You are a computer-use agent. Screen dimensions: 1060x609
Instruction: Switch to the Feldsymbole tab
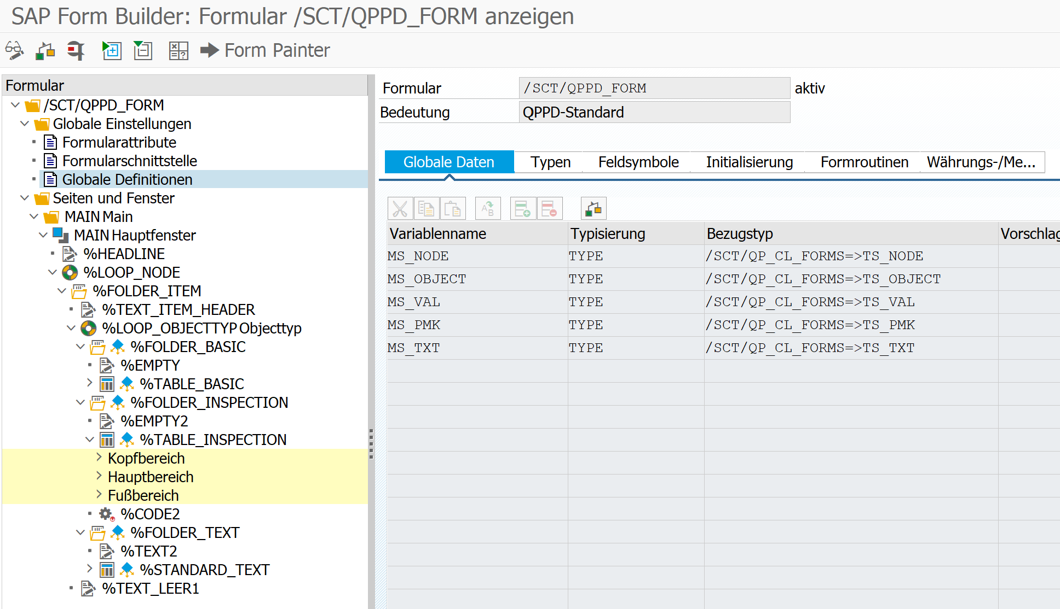point(638,162)
